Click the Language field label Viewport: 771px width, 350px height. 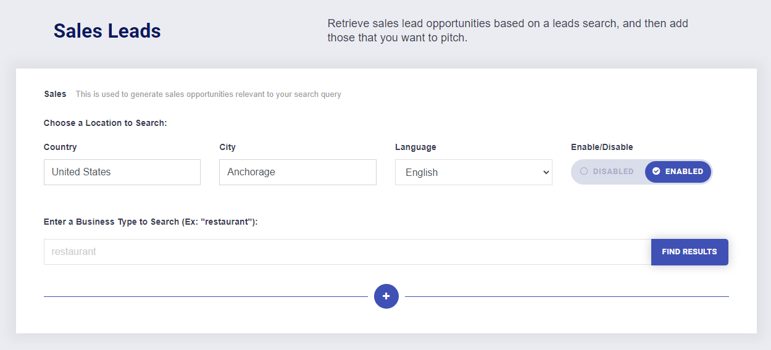tap(415, 147)
